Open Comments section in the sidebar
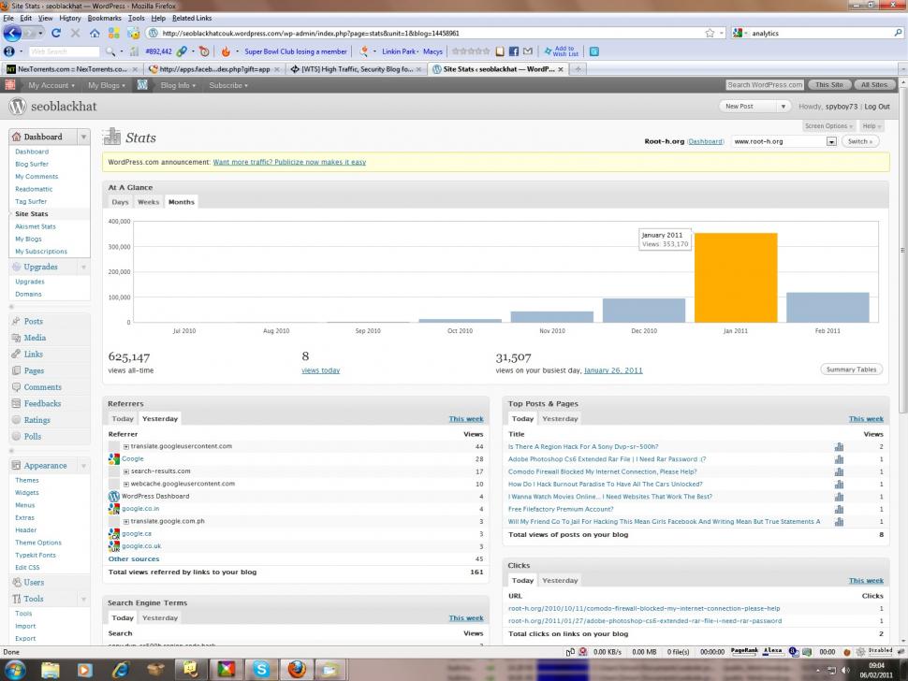The width and height of the screenshot is (908, 681). coord(42,387)
